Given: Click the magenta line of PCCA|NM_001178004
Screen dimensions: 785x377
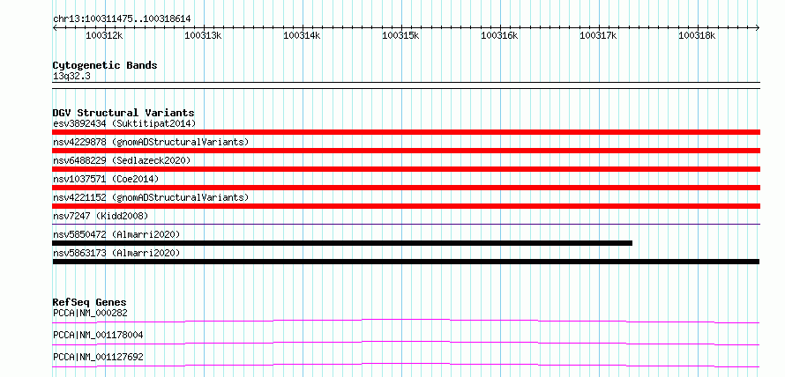Looking at the screenshot, I should pos(406,343).
